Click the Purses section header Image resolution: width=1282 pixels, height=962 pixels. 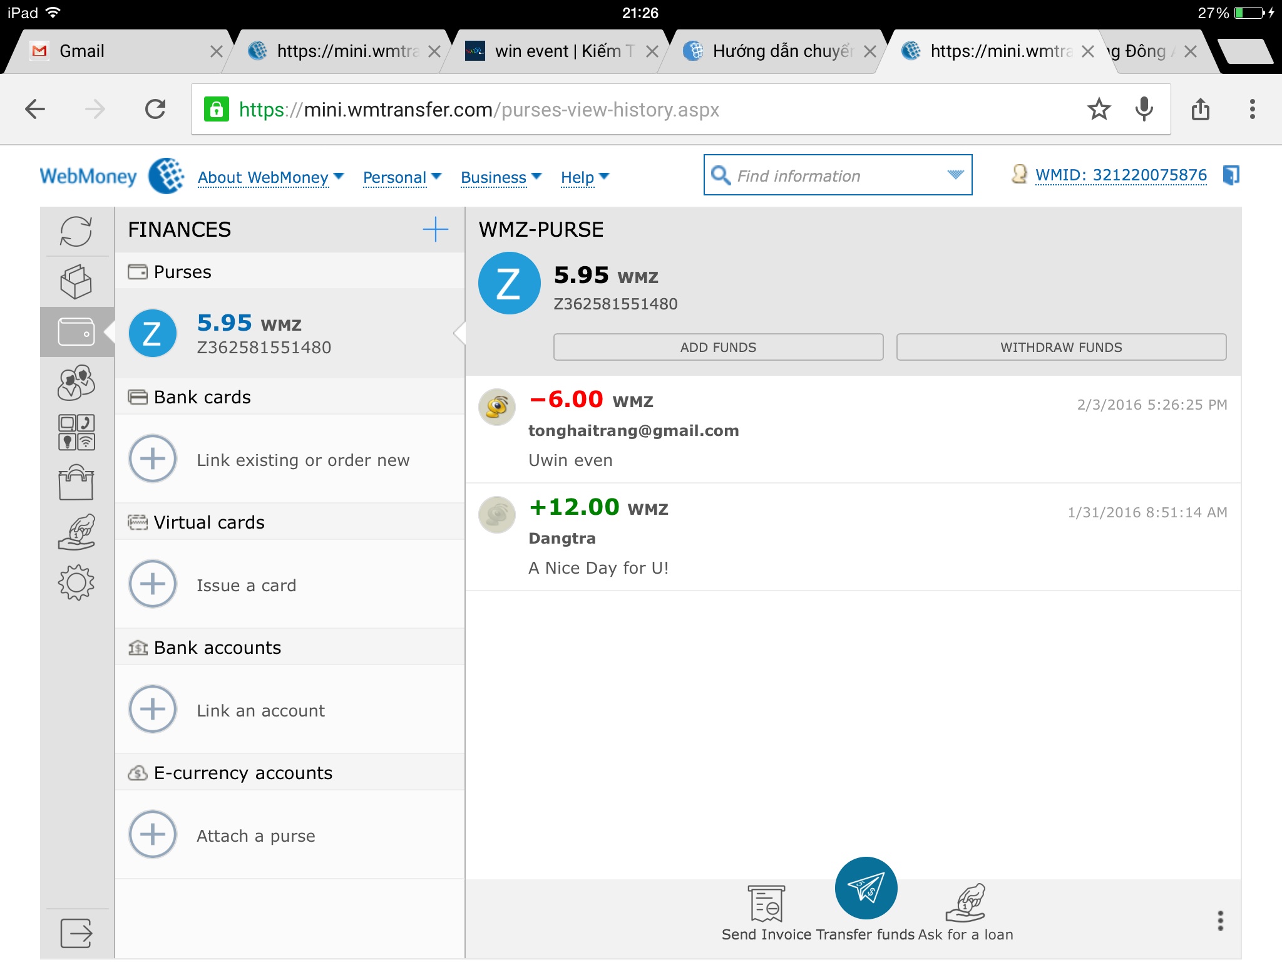click(290, 272)
